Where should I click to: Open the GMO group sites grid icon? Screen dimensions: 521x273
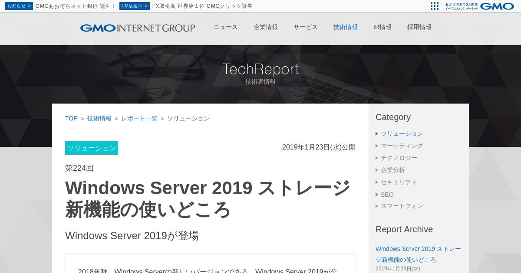(x=435, y=6)
